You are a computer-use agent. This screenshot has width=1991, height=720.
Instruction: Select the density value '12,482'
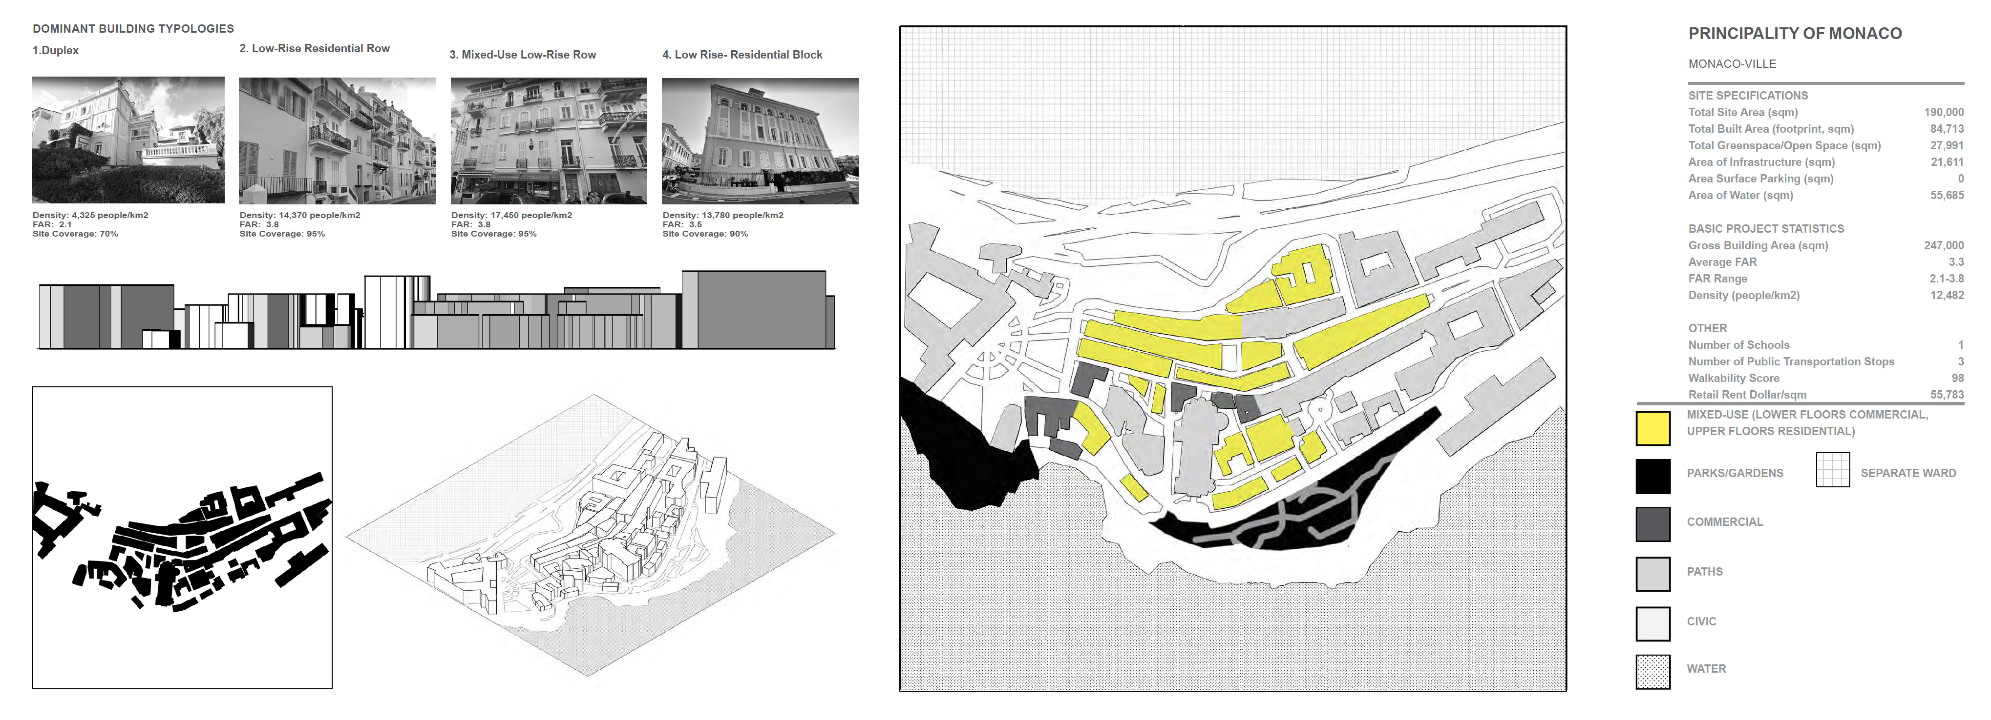(x=1947, y=295)
